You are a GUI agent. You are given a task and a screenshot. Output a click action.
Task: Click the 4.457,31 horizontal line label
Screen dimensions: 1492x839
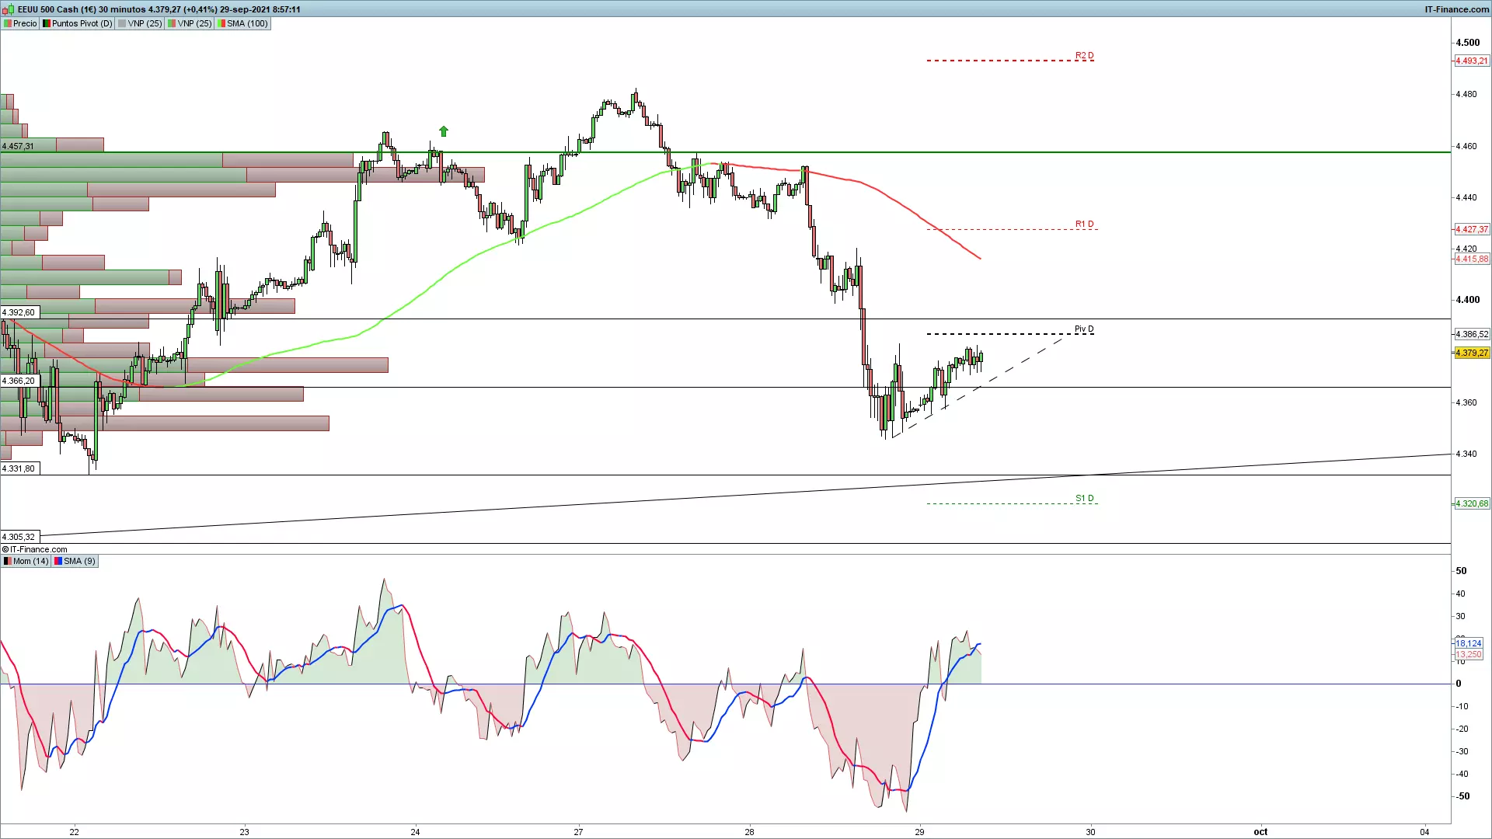[19, 146]
